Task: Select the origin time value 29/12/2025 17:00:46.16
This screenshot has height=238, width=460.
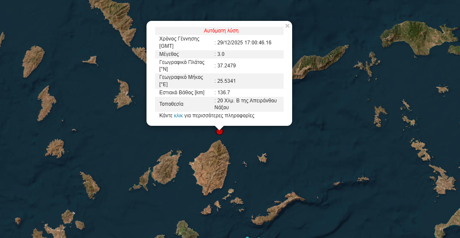Action: click(x=244, y=42)
